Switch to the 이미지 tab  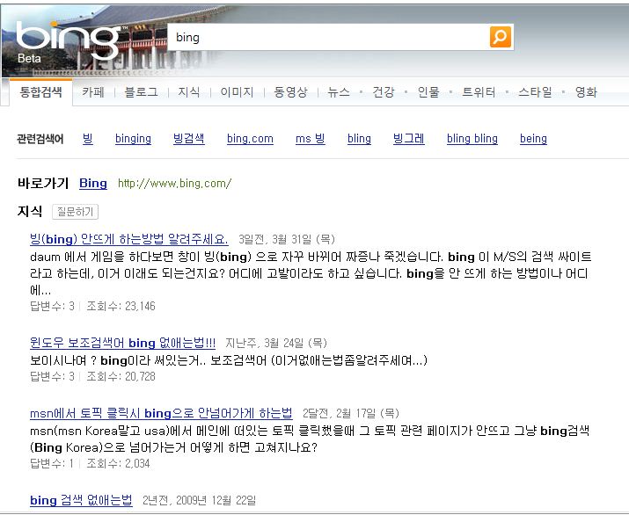tap(237, 92)
